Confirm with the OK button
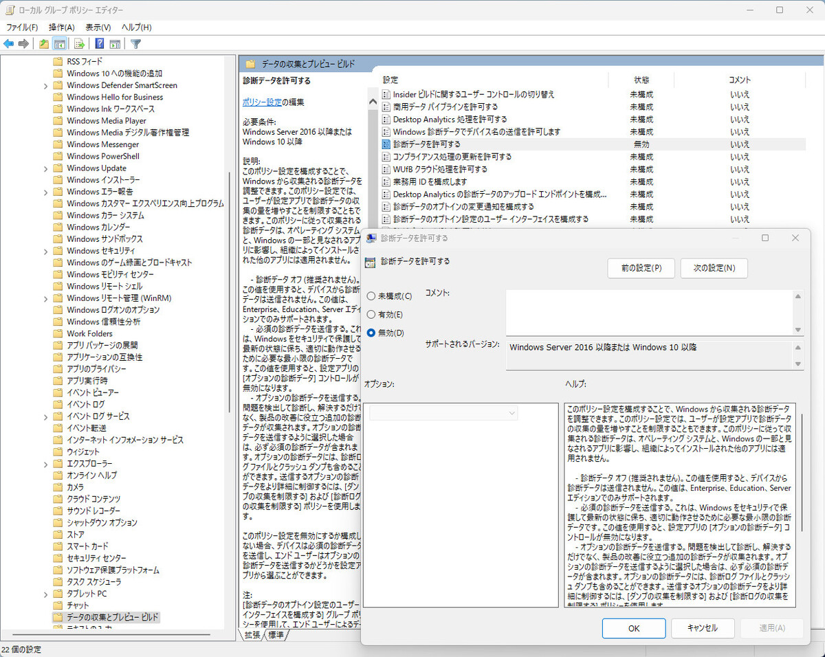The image size is (825, 657). click(x=634, y=628)
